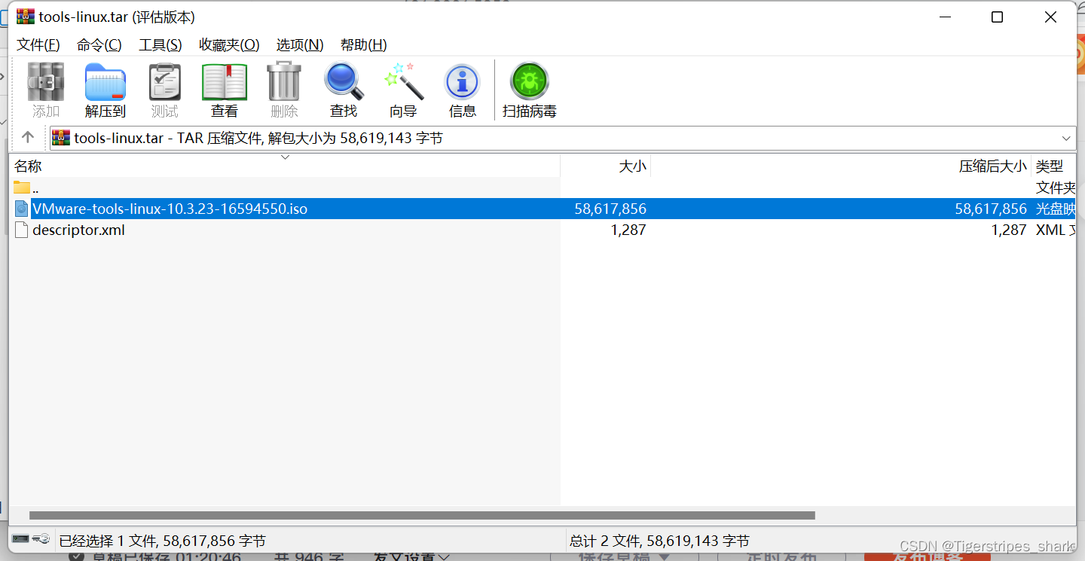Run the 测试 (Test) archive tool
1085x561 pixels.
coord(164,89)
